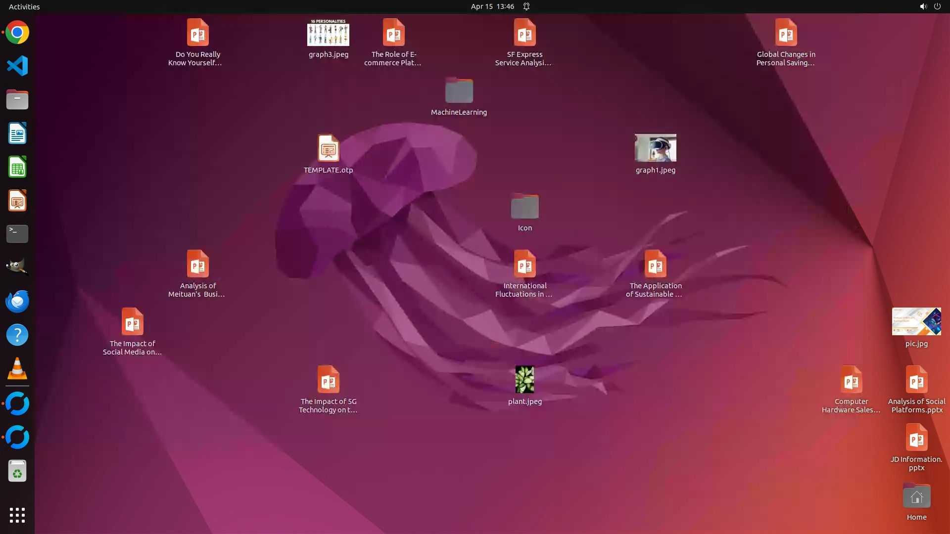Screen dimensions: 950x534
Task: Open Thunderbird mail from the dock
Action: tap(17, 301)
